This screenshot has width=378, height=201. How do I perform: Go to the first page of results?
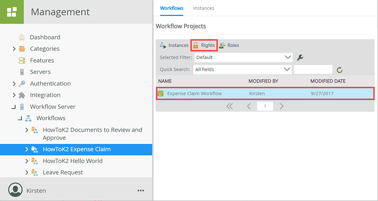(230, 106)
